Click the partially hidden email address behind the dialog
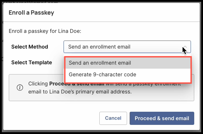The height and width of the screenshot is (134, 203). (x=30, y=2)
